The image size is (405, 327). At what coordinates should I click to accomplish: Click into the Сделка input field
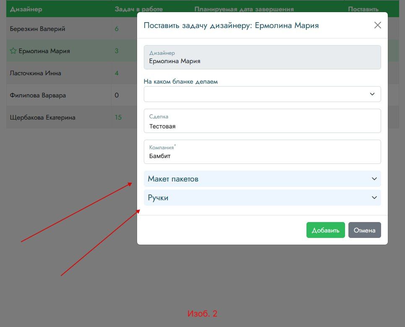point(262,126)
